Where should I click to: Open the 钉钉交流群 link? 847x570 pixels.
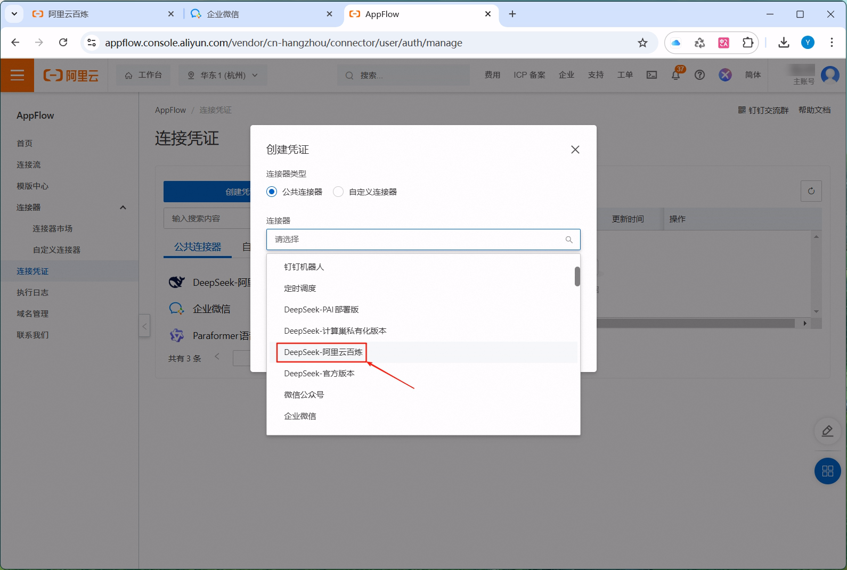click(763, 110)
